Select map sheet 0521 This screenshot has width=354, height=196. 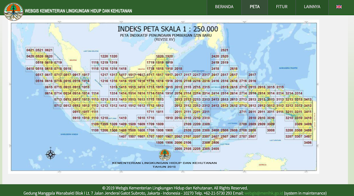tap(39, 50)
